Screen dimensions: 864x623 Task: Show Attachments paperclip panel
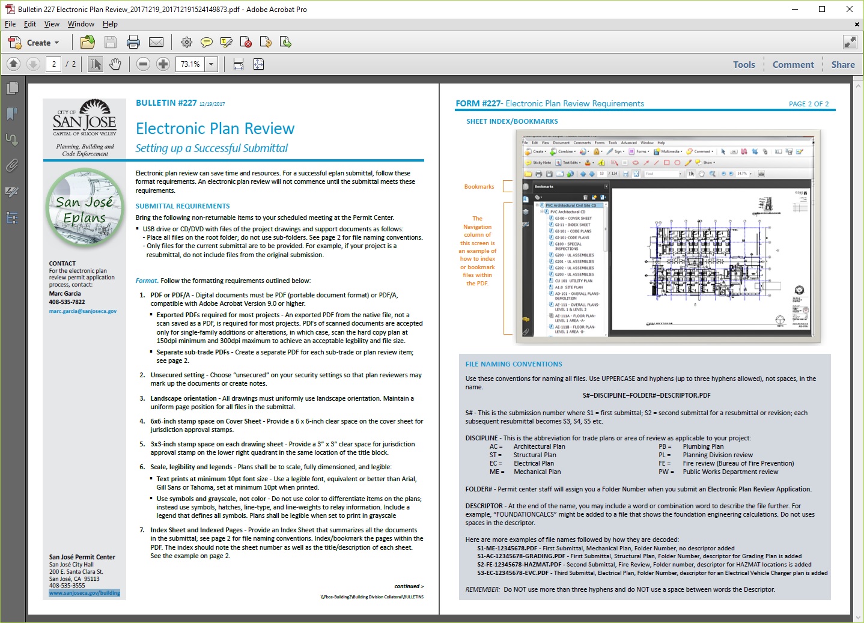12,166
